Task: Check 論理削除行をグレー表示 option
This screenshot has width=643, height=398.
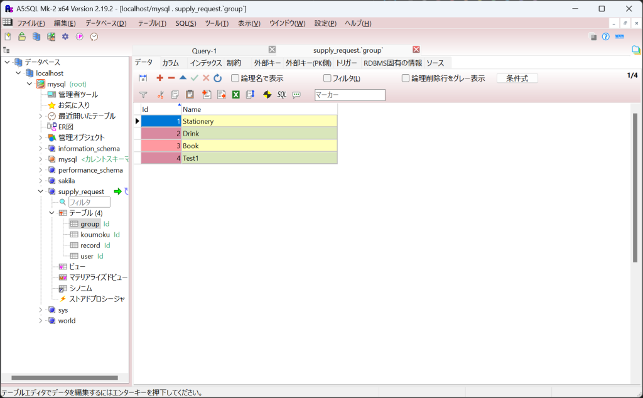Action: (406, 78)
